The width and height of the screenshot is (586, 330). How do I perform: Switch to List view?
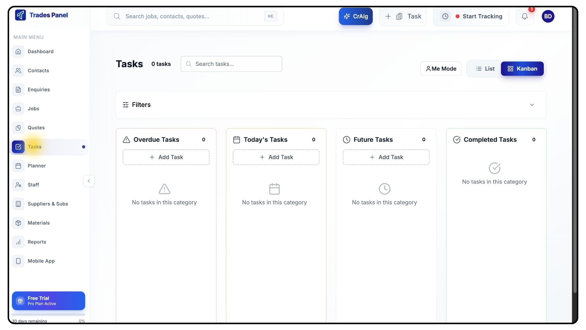coord(485,69)
